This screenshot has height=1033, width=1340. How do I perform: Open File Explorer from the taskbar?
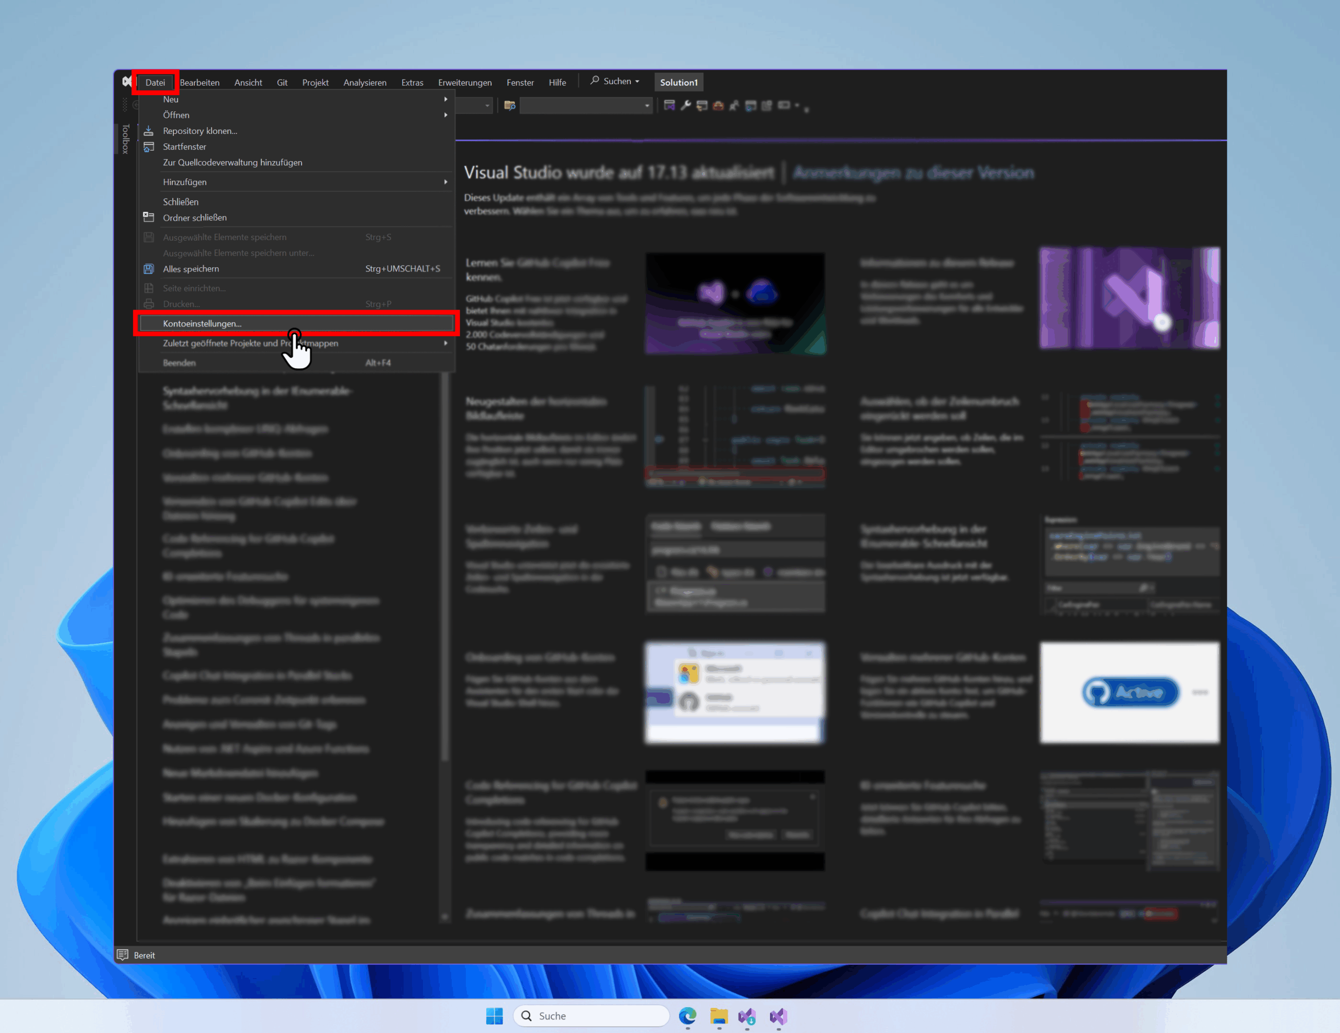click(719, 1016)
